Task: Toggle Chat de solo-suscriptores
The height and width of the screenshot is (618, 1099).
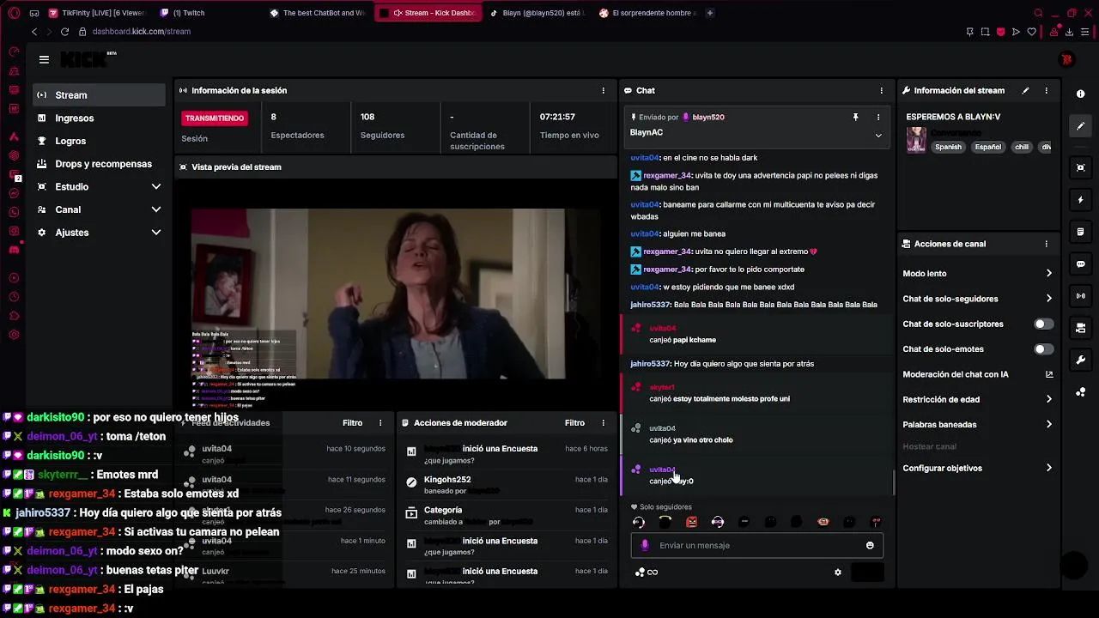Action: (x=1043, y=324)
